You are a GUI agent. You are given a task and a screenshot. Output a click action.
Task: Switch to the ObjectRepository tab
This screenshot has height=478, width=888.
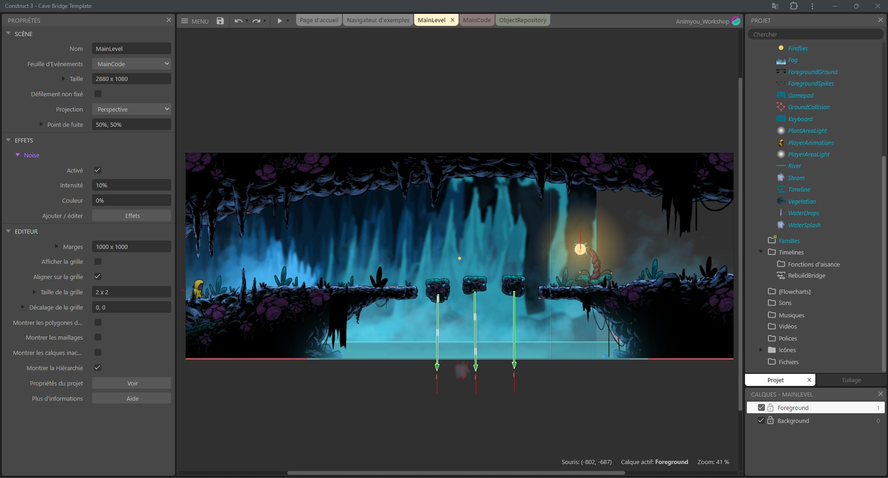pos(522,20)
